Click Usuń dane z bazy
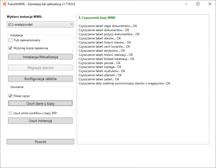Screen dimensions: 216x168 tap(40, 103)
